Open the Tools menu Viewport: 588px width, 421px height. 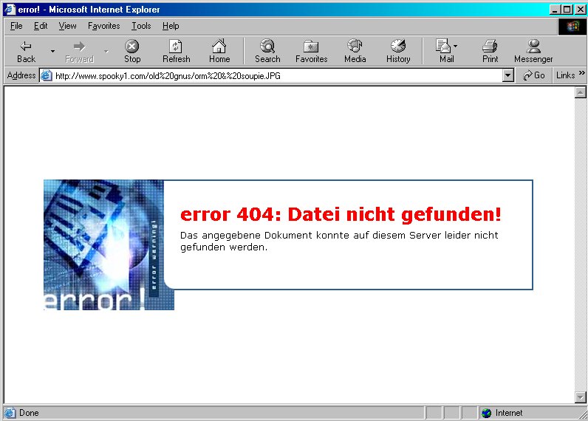(141, 26)
